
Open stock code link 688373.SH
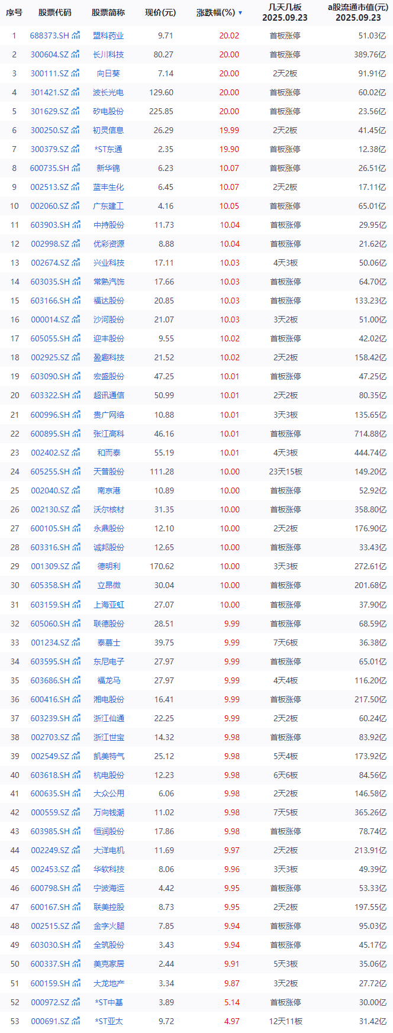(x=50, y=35)
